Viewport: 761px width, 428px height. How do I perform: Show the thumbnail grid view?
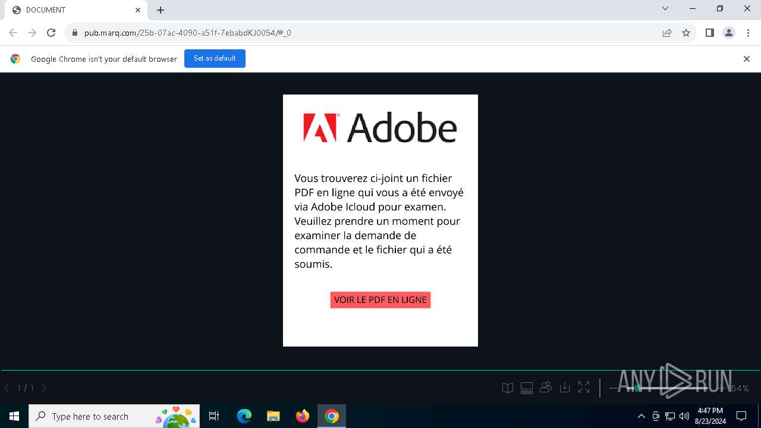point(527,388)
